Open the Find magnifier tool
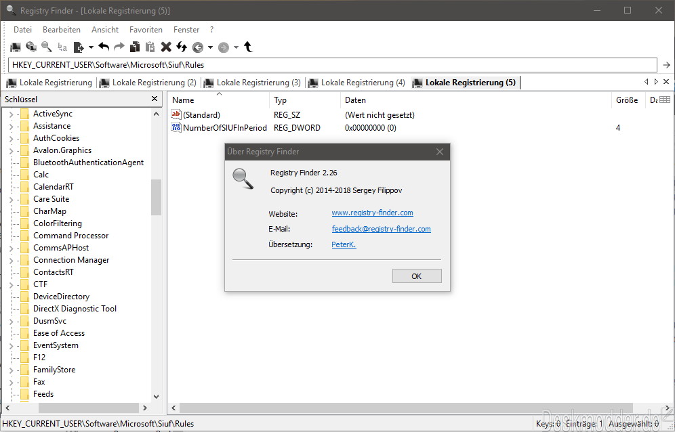This screenshot has height=432, width=675. pos(47,47)
